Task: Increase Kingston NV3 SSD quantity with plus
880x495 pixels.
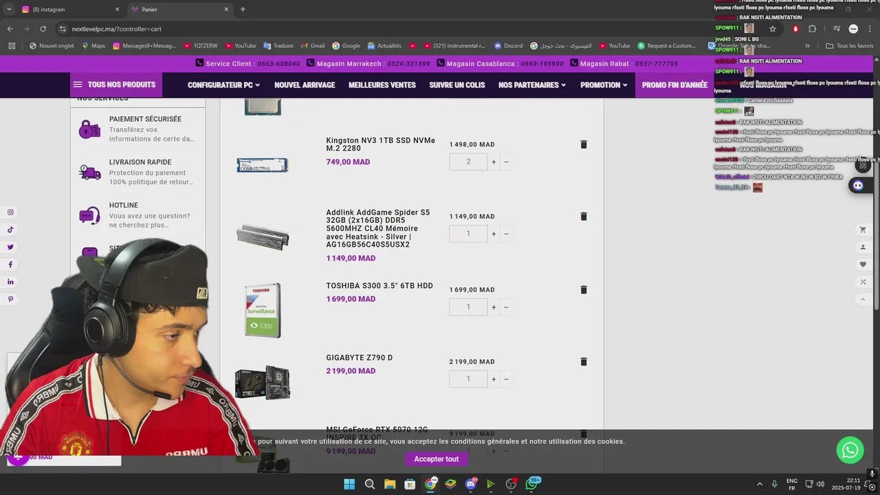Action: pyautogui.click(x=494, y=162)
